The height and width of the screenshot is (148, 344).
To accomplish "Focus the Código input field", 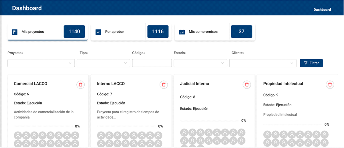I will [x=152, y=63].
